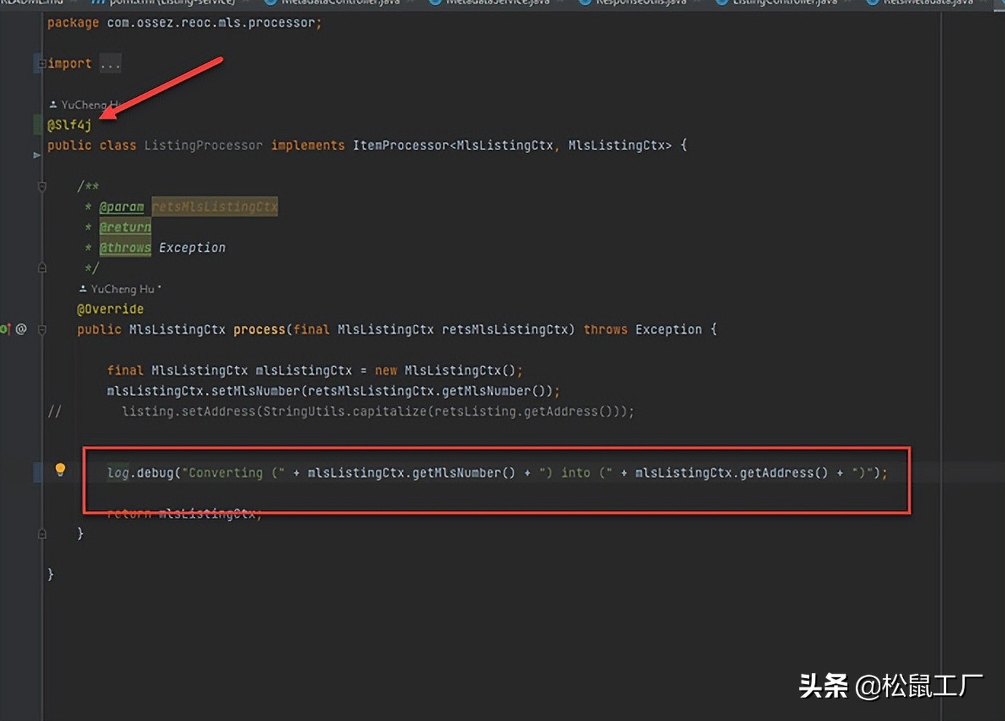Collapse the Javadoc comment at its opening line
Viewport: 1005px width, 721px height.
tap(42, 187)
